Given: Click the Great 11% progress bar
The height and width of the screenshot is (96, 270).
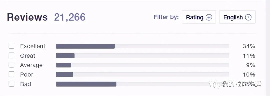Looking at the screenshot, I should tap(142, 56).
